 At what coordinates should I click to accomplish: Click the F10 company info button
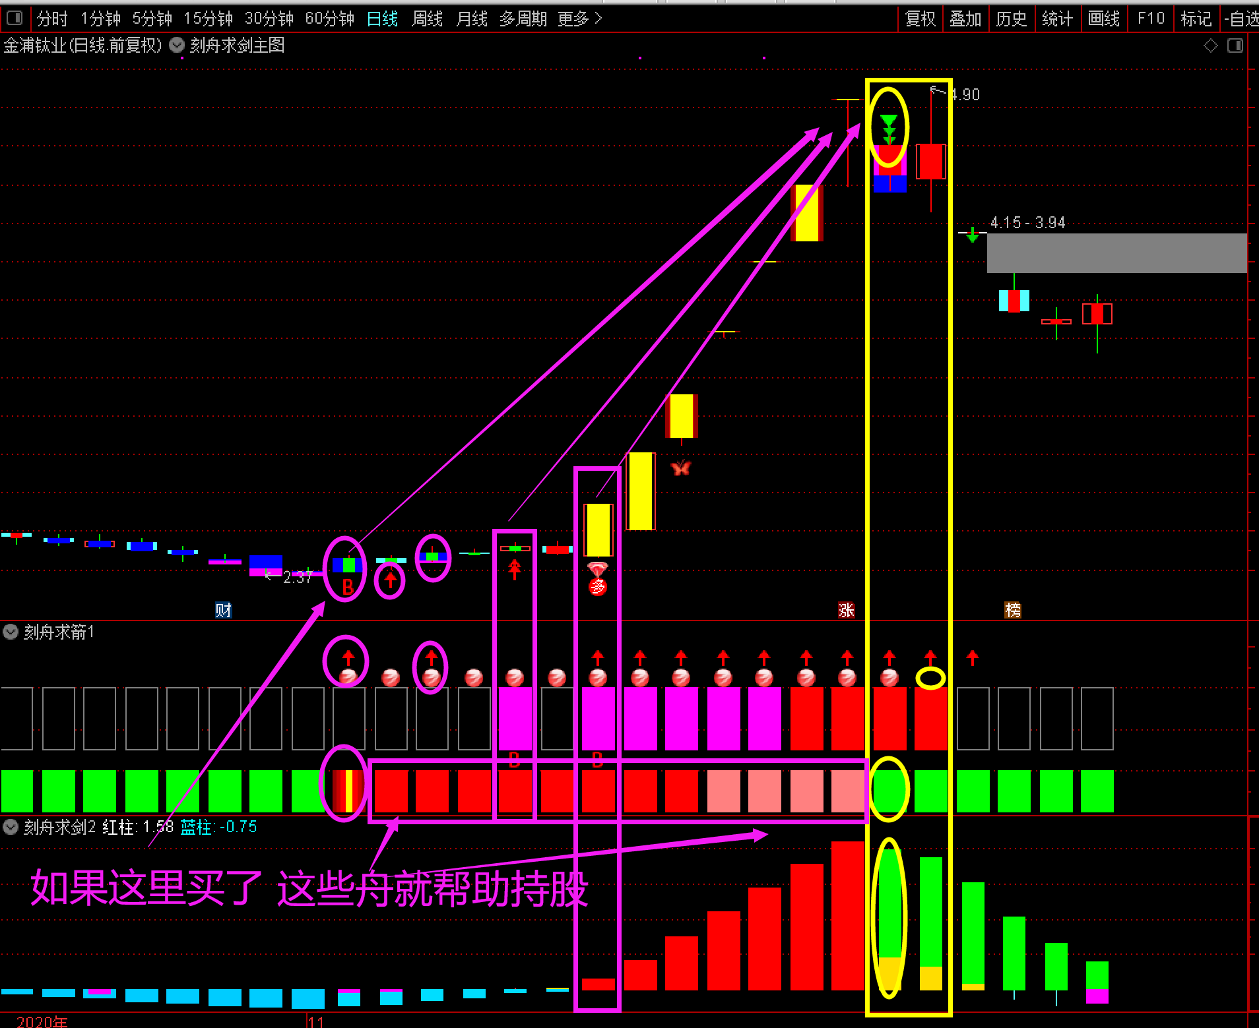point(1151,18)
